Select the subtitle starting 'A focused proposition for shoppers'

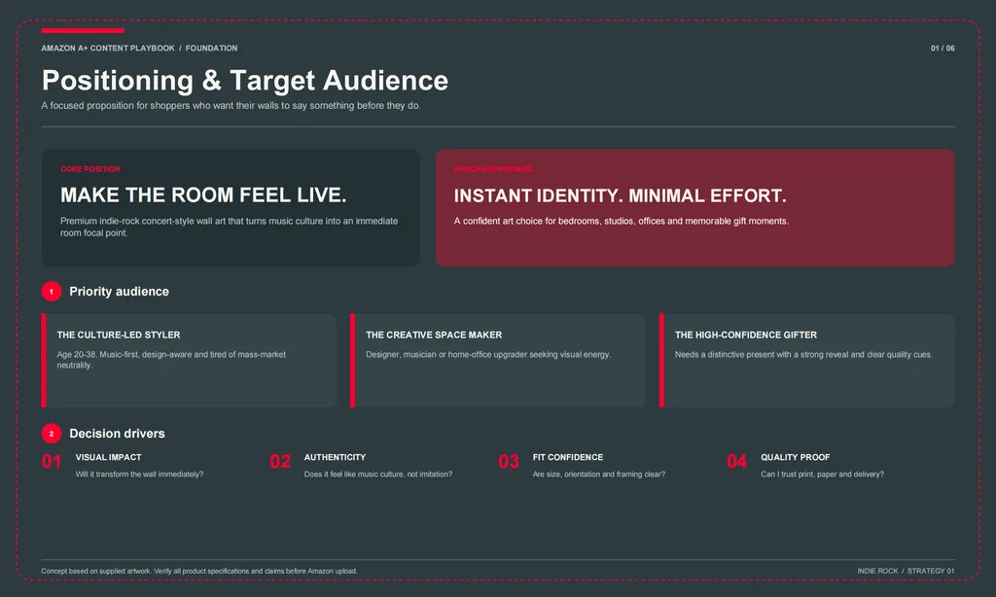pos(231,105)
